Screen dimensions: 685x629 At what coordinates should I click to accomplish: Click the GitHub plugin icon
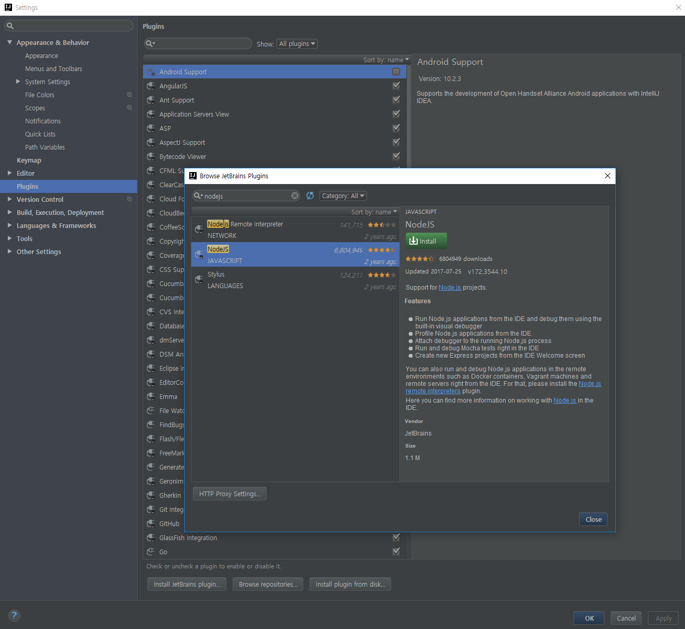pyautogui.click(x=151, y=523)
